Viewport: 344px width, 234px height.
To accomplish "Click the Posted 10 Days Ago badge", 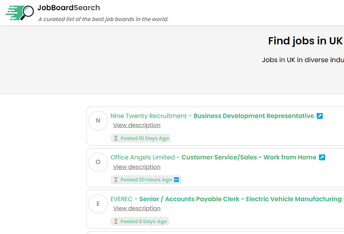I will pyautogui.click(x=140, y=138).
